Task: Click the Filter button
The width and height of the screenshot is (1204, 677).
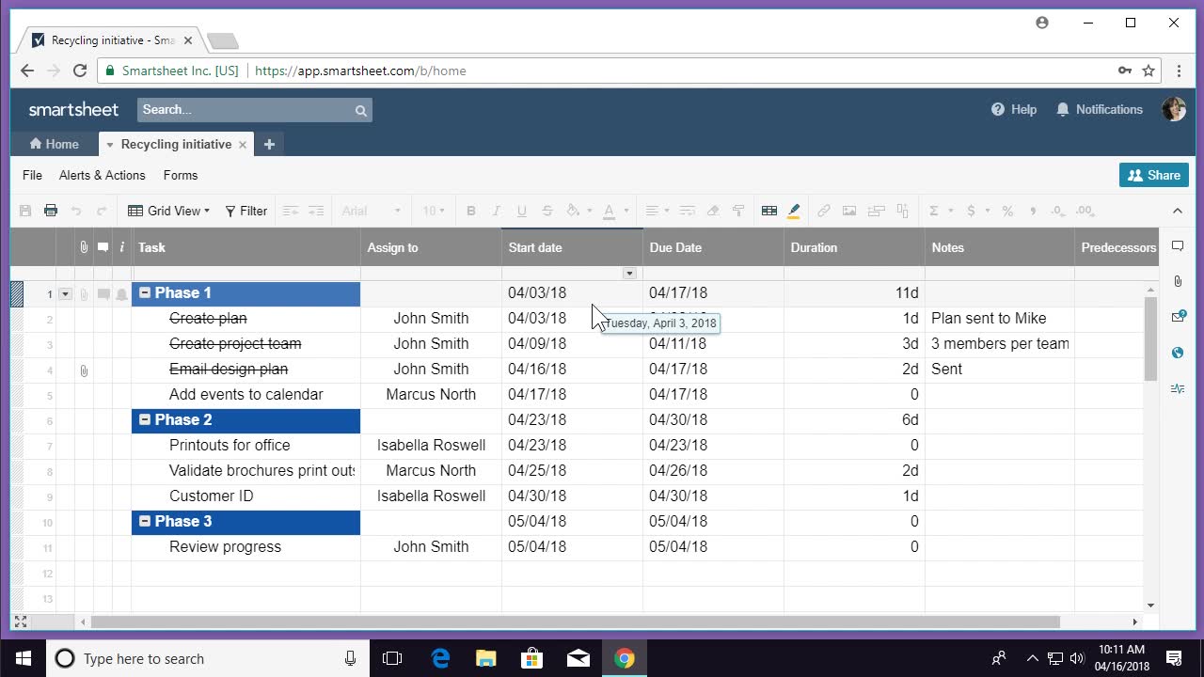Action: 246,211
